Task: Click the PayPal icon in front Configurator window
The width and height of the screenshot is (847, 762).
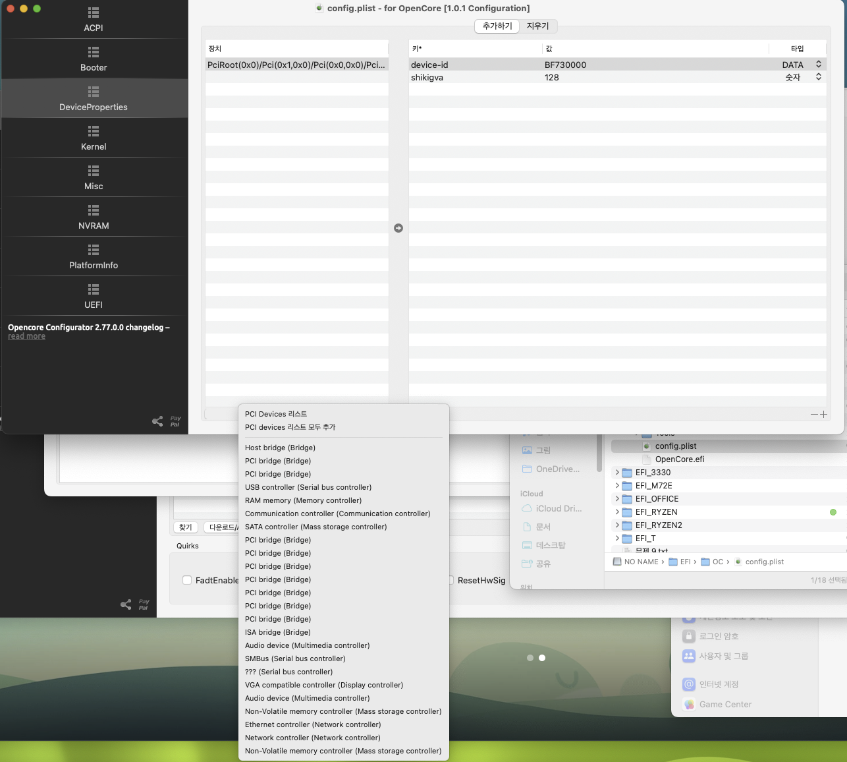Action: coord(175,421)
